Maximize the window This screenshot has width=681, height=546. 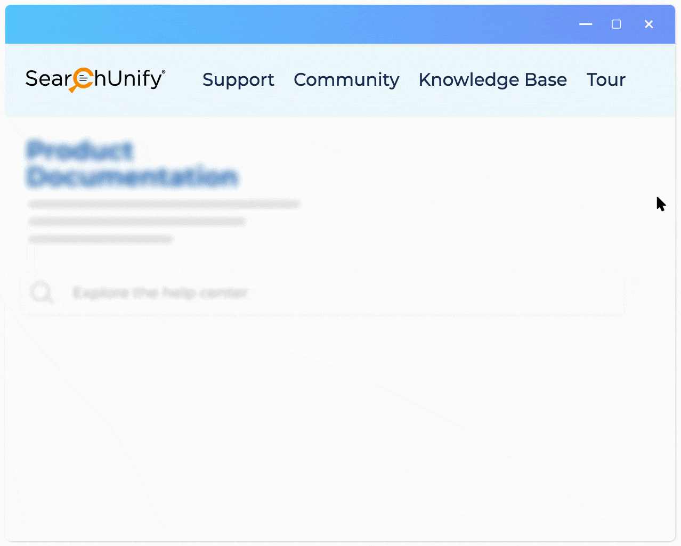pos(617,24)
